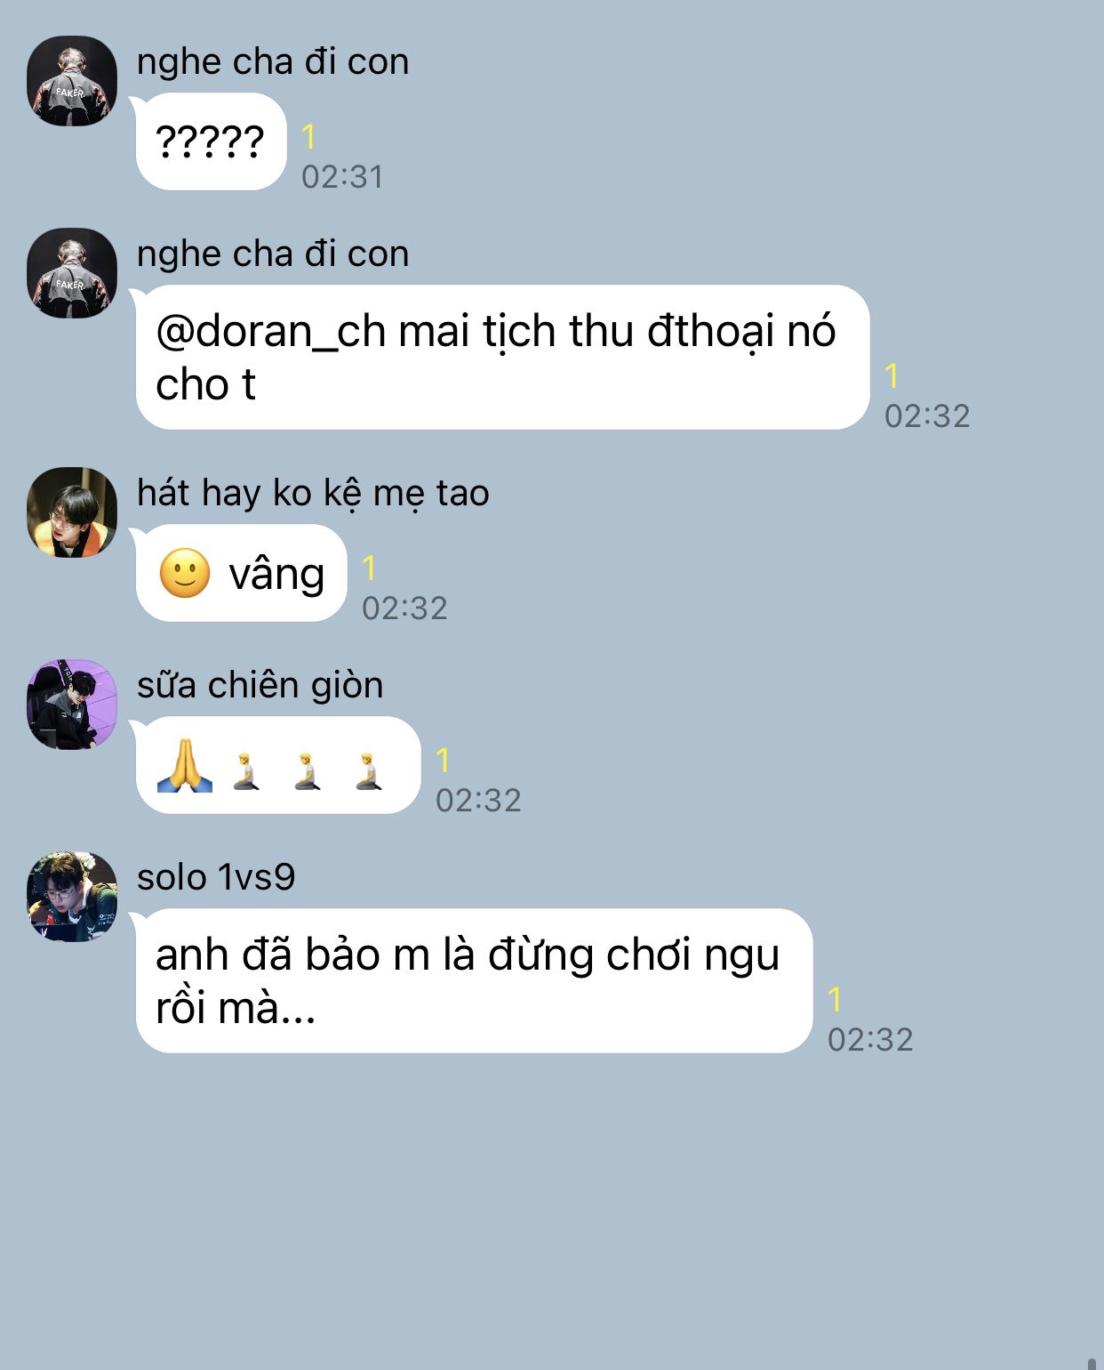Open sender name "hát hay ko kệ mẹ tao"
Image resolution: width=1104 pixels, height=1370 pixels.
tap(313, 494)
